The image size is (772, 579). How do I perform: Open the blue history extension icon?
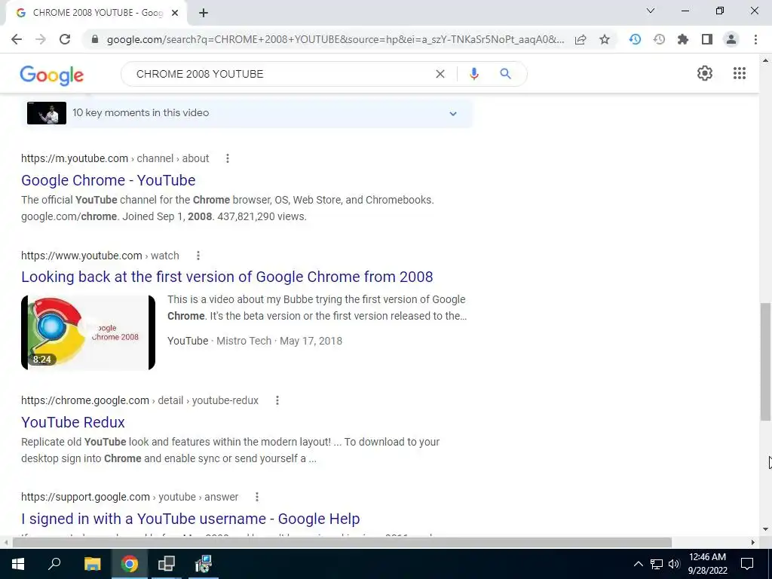point(635,39)
